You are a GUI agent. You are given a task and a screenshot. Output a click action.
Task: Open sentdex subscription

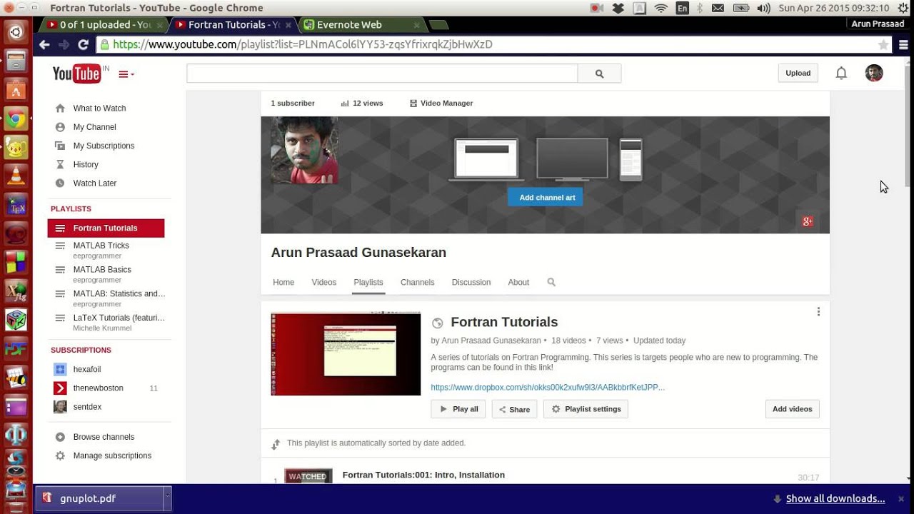[x=87, y=407]
